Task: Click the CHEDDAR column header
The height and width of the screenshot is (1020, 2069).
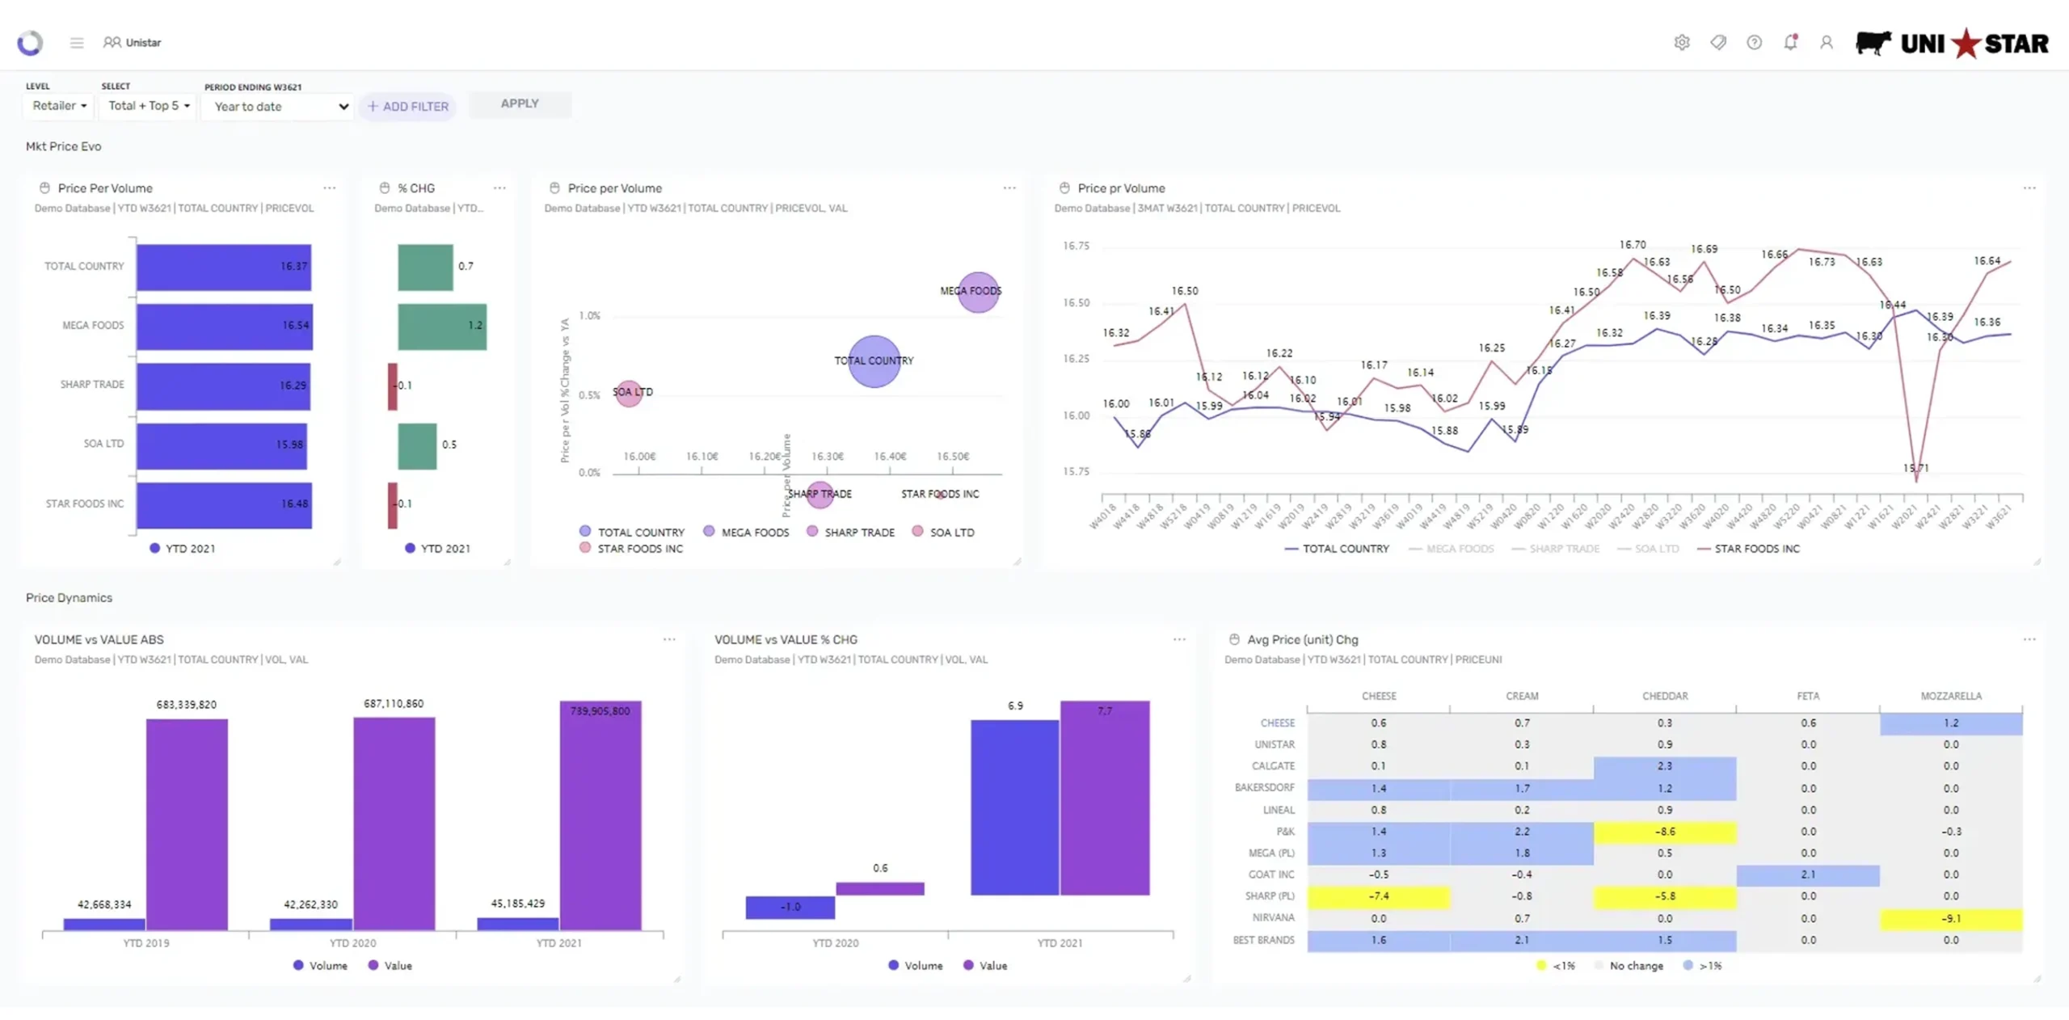Action: coord(1665,696)
